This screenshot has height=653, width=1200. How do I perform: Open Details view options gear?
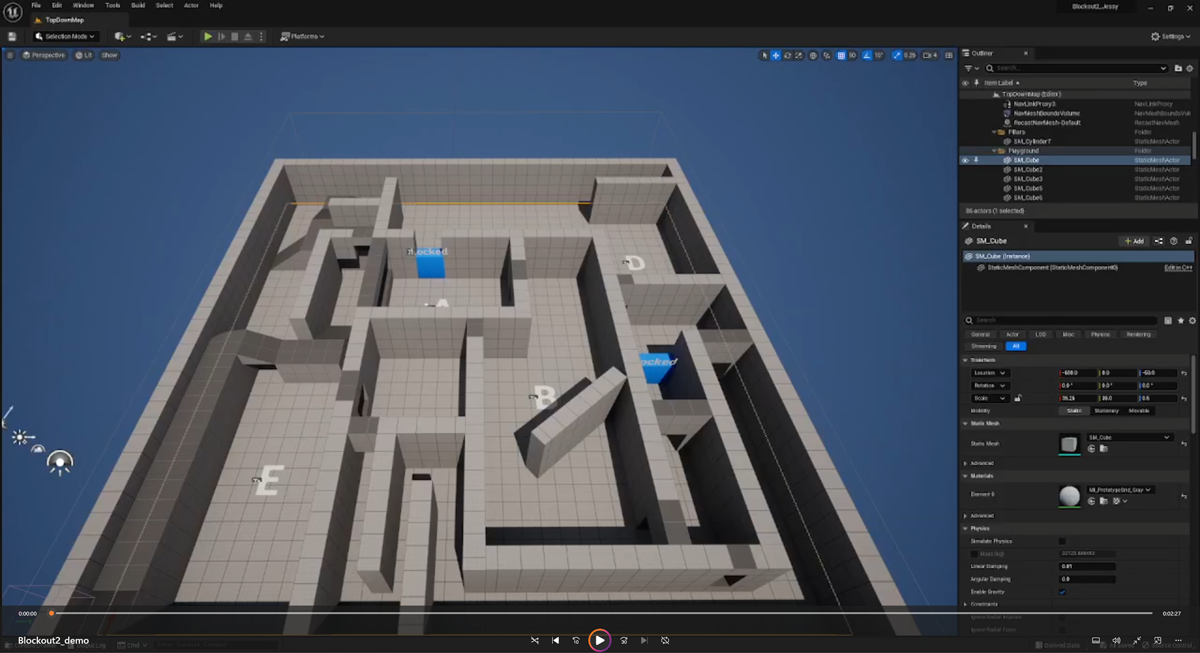1192,321
